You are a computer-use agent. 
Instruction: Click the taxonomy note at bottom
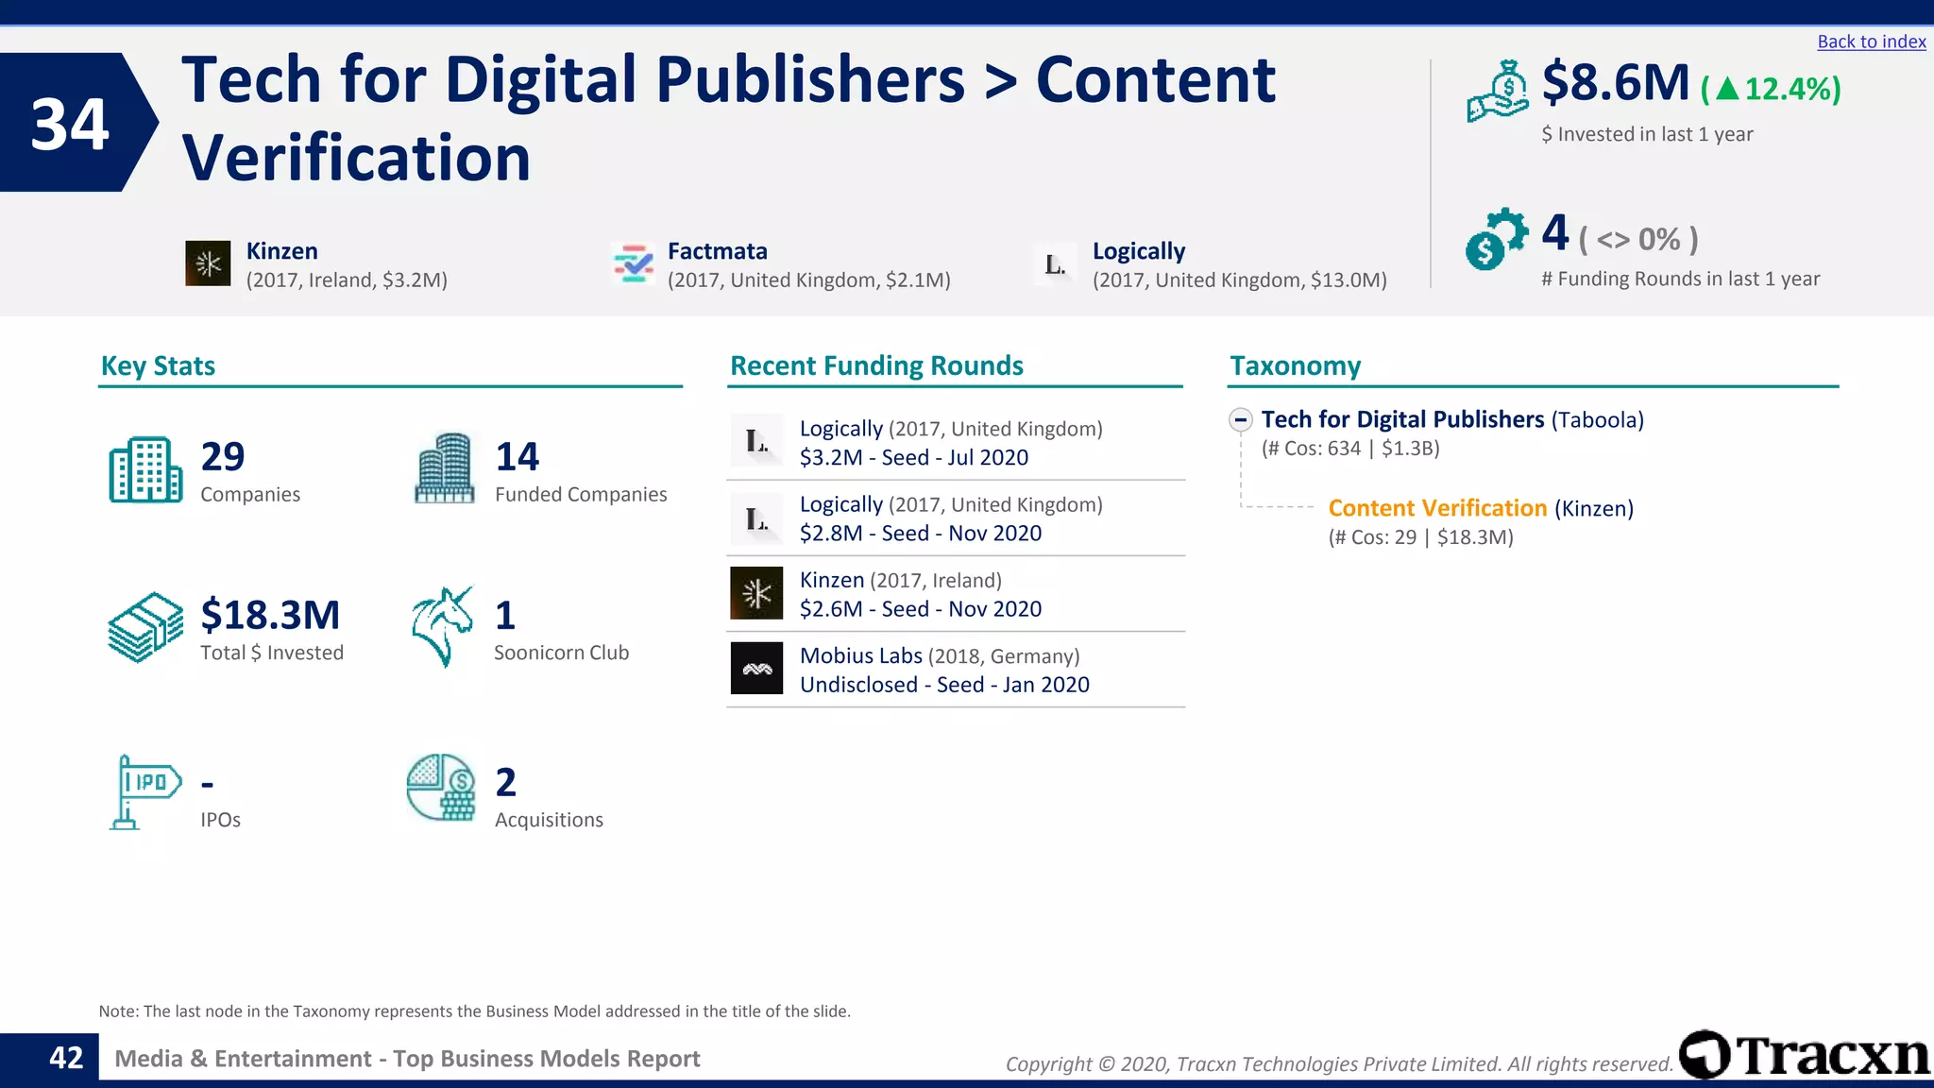(474, 1011)
